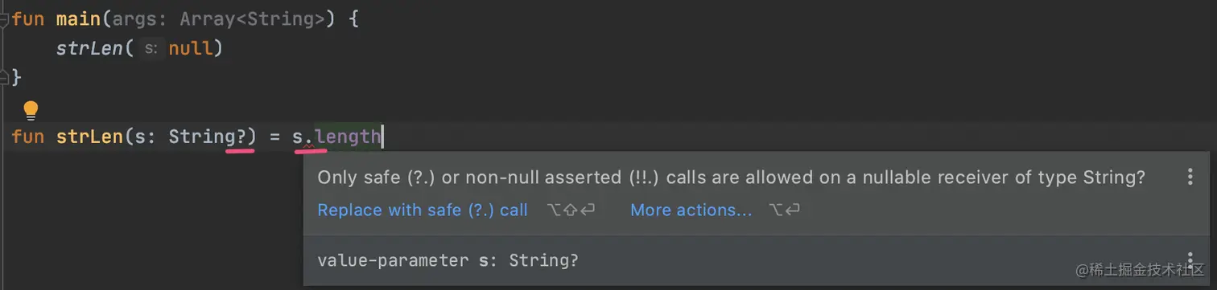1217x290 pixels.
Task: Click the "fun" keyword before strLen
Action: click(28, 137)
